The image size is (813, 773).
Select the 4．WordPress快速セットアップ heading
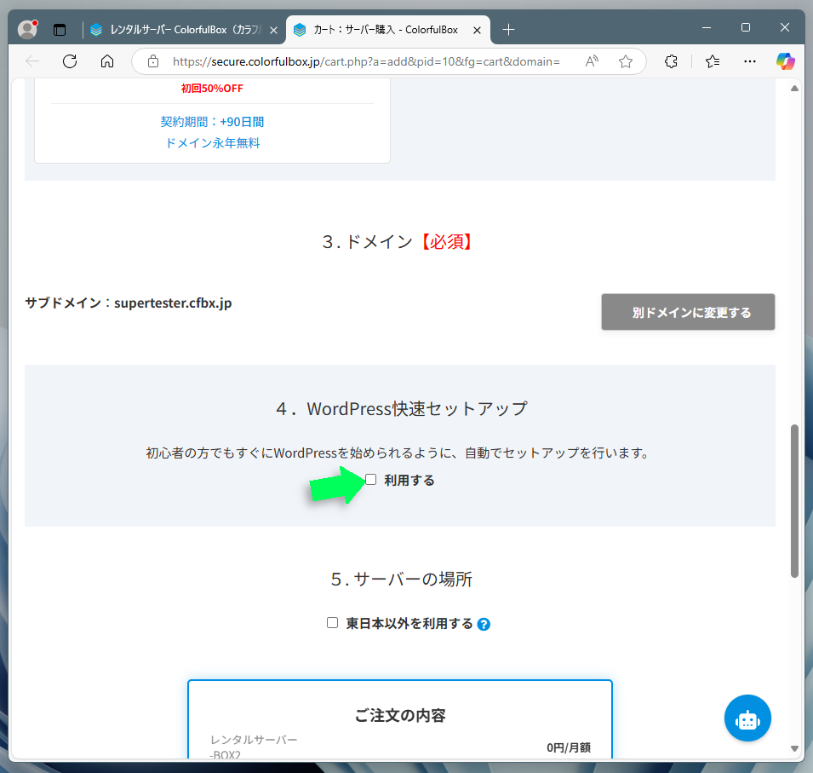pos(401,408)
